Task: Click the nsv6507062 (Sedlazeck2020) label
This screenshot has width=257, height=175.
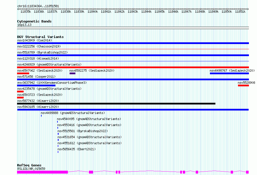Action: pos(40,71)
